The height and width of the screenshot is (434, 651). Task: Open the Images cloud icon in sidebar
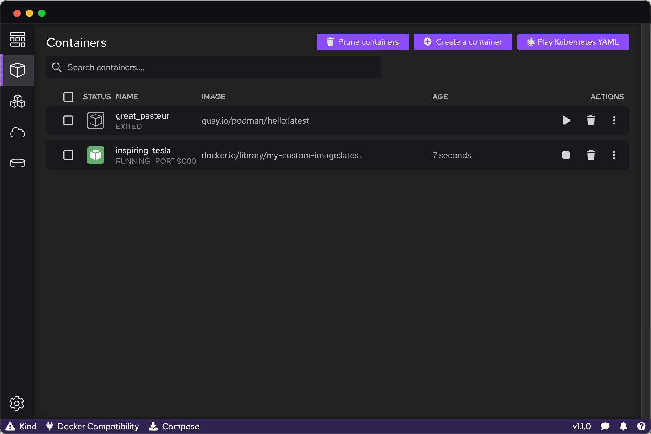pyautogui.click(x=18, y=132)
